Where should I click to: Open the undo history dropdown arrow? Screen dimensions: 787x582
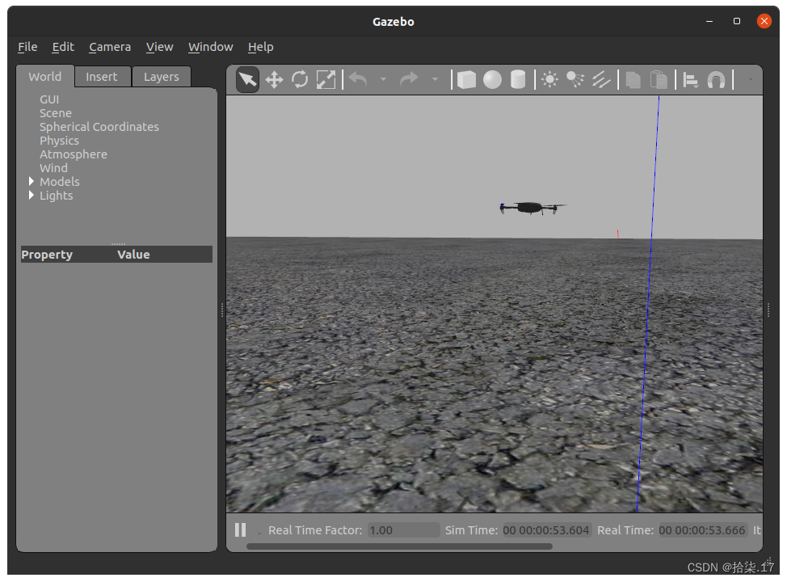[x=383, y=79]
